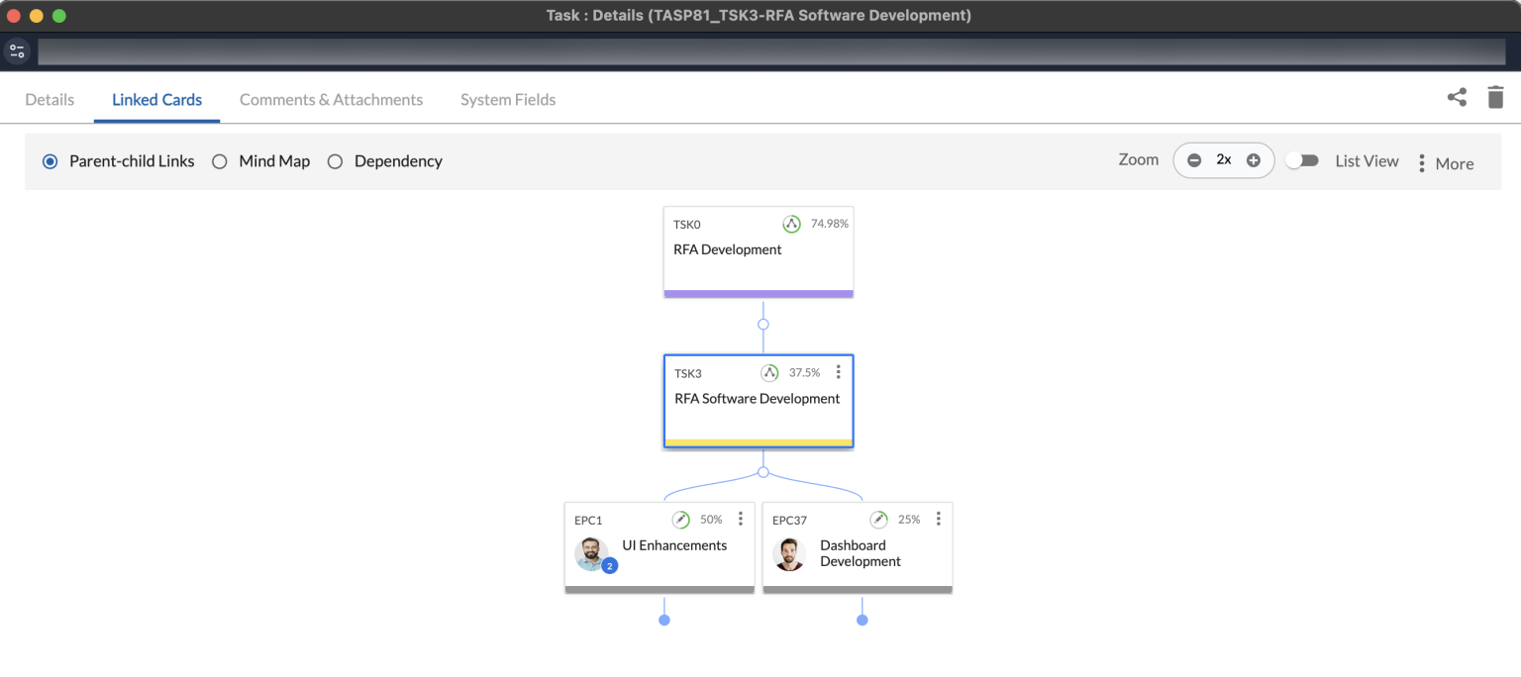The height and width of the screenshot is (677, 1521).
Task: Collapse the connector node below RFA Software Development
Action: tap(763, 472)
